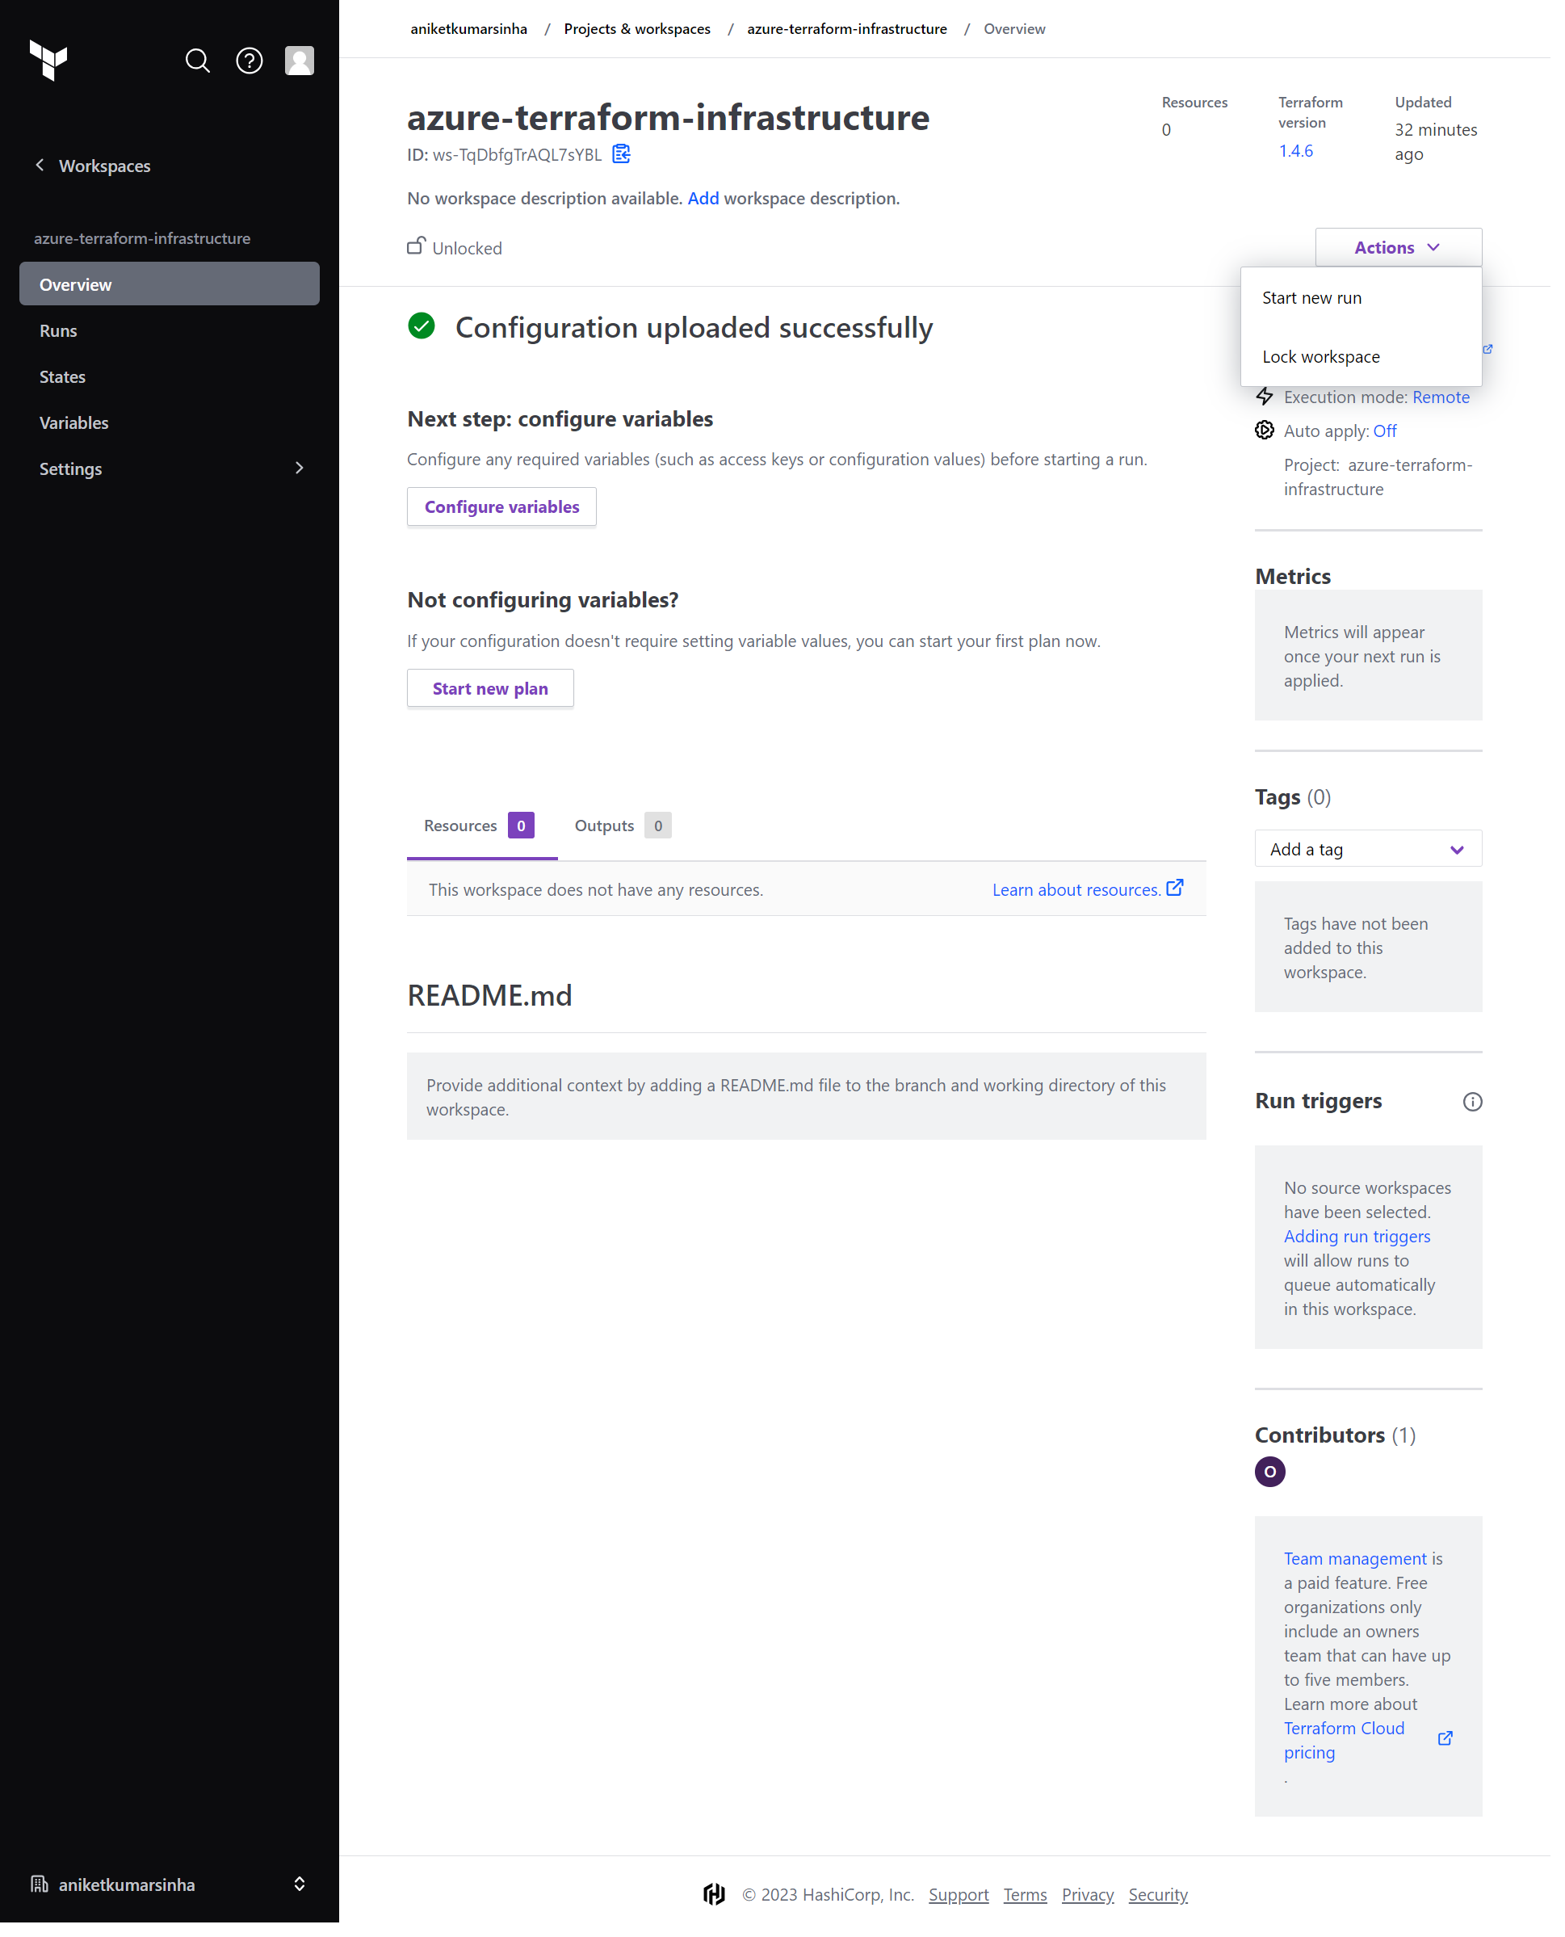
Task: Click the back arrow next to Workspaces
Action: (x=40, y=166)
